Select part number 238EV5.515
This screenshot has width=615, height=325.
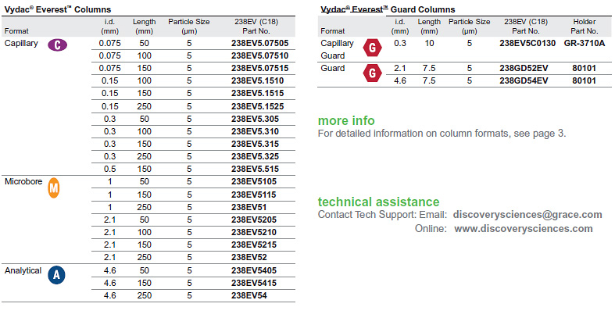click(x=255, y=169)
